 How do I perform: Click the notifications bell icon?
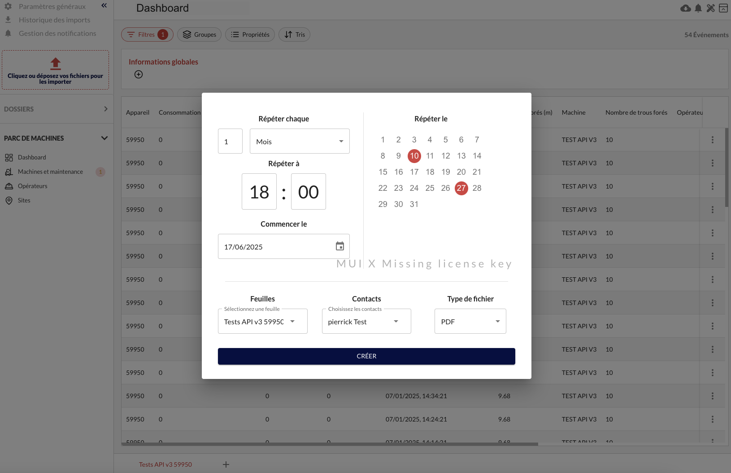click(x=698, y=8)
